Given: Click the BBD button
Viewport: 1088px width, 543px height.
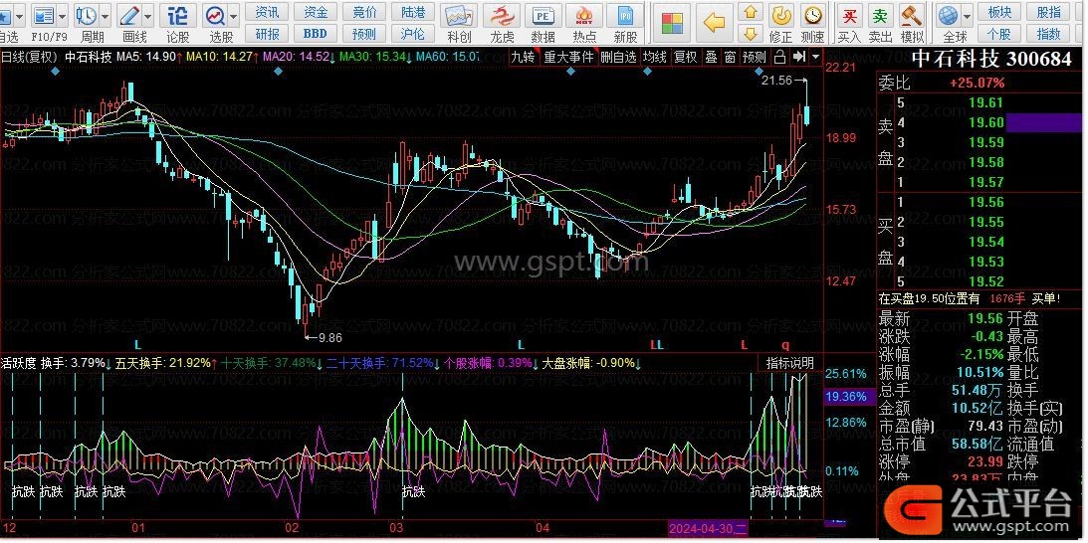Looking at the screenshot, I should (316, 33).
